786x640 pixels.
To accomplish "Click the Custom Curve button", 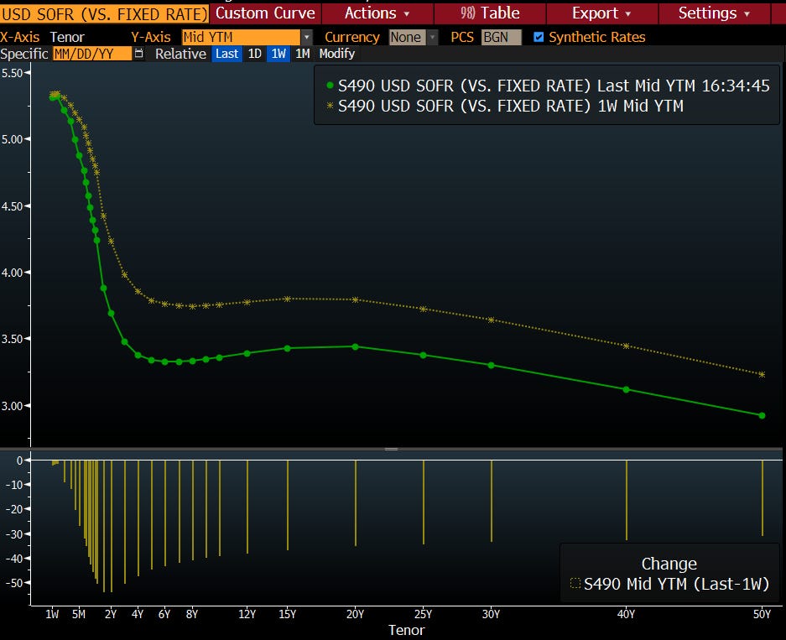I will [265, 13].
